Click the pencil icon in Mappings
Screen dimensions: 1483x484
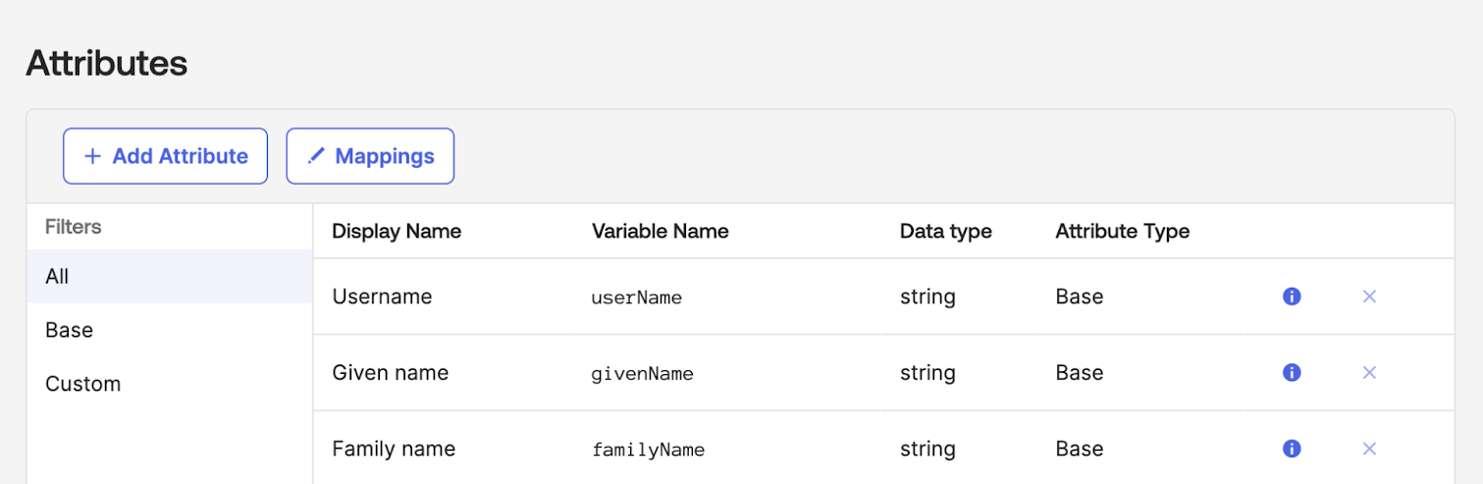tap(316, 156)
